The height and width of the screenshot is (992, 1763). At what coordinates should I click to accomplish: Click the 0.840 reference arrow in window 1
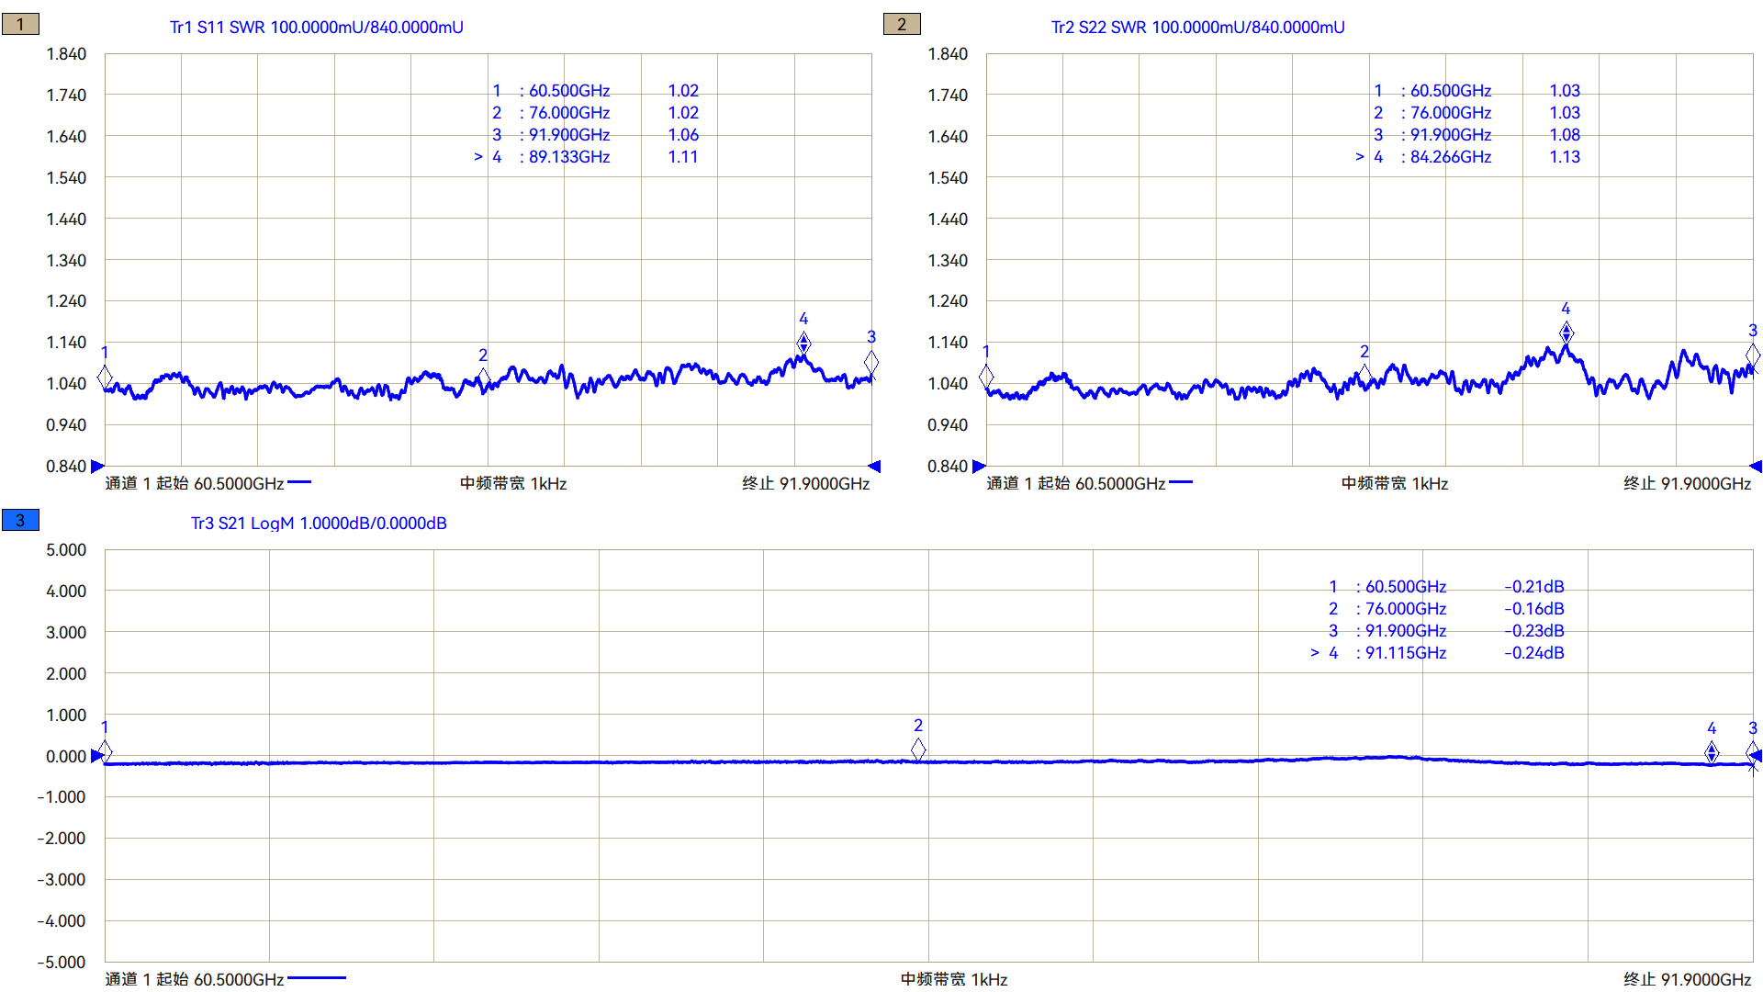click(x=98, y=467)
